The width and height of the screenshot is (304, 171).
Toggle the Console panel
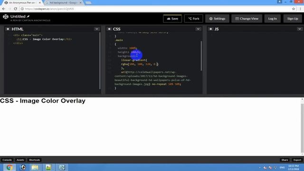7,160
